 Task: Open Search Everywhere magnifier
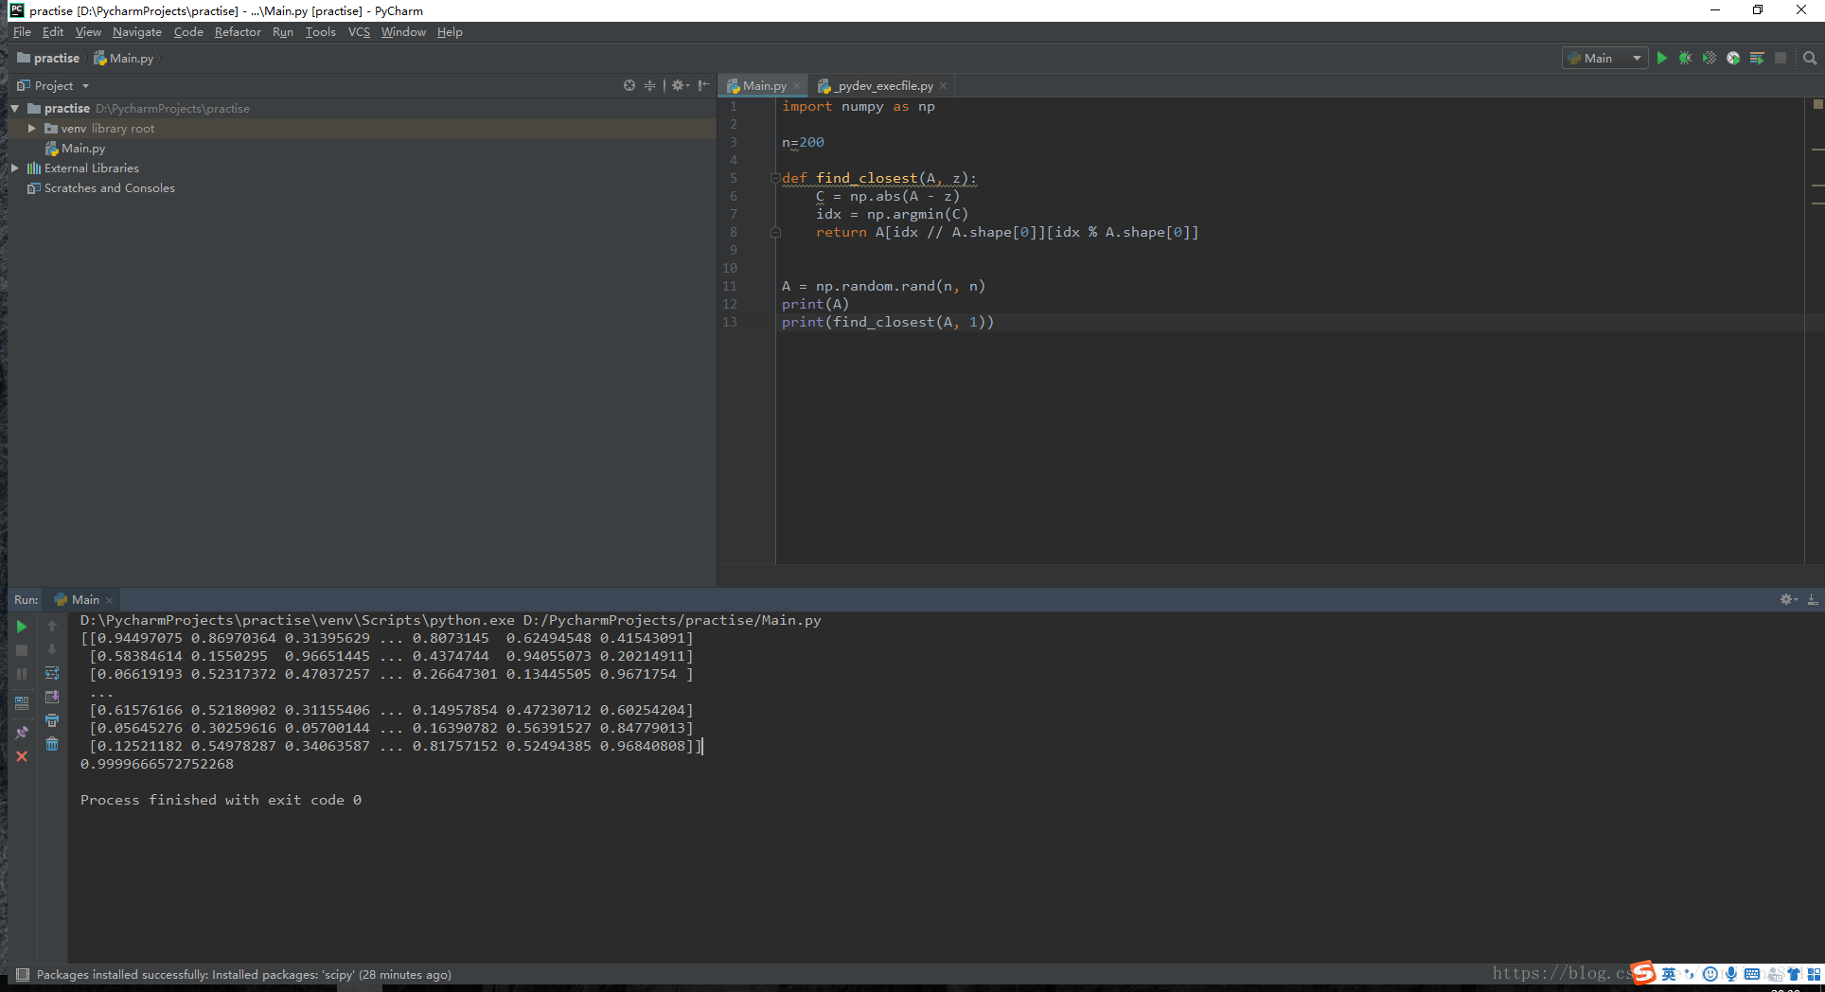1810,58
